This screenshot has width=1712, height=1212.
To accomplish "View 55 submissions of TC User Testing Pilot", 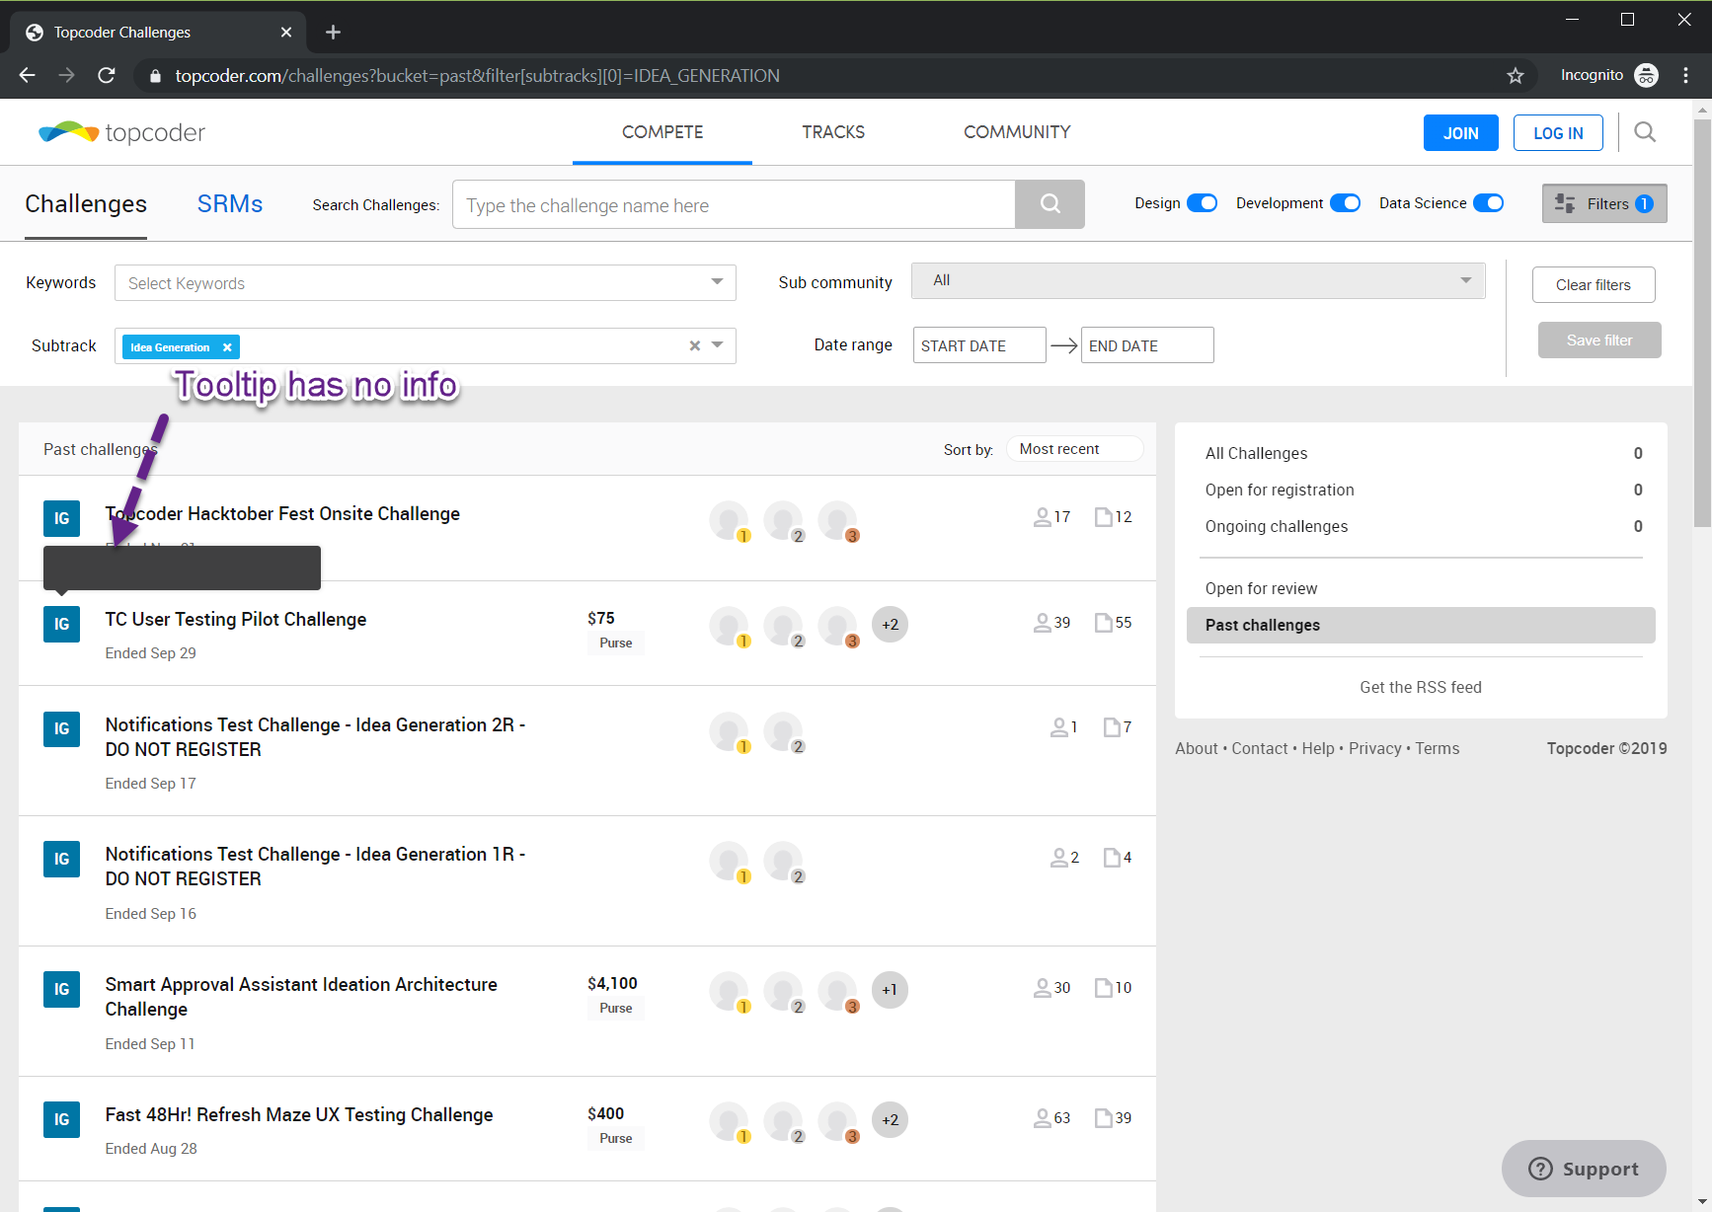I will tap(1114, 622).
